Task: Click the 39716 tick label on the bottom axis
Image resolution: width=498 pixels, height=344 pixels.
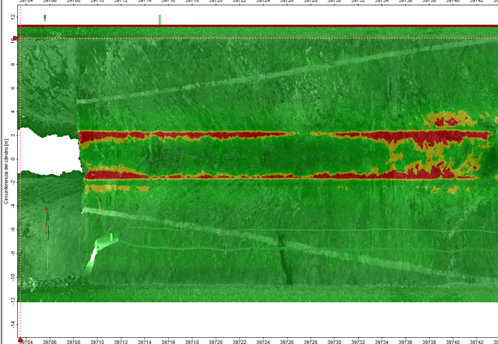Action: point(168,341)
